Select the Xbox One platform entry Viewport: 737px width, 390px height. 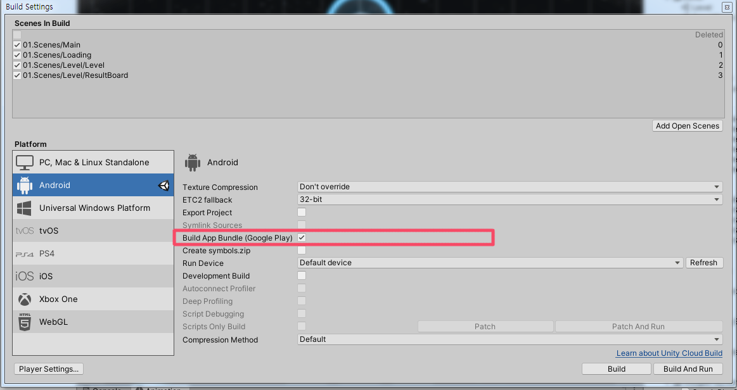click(93, 299)
